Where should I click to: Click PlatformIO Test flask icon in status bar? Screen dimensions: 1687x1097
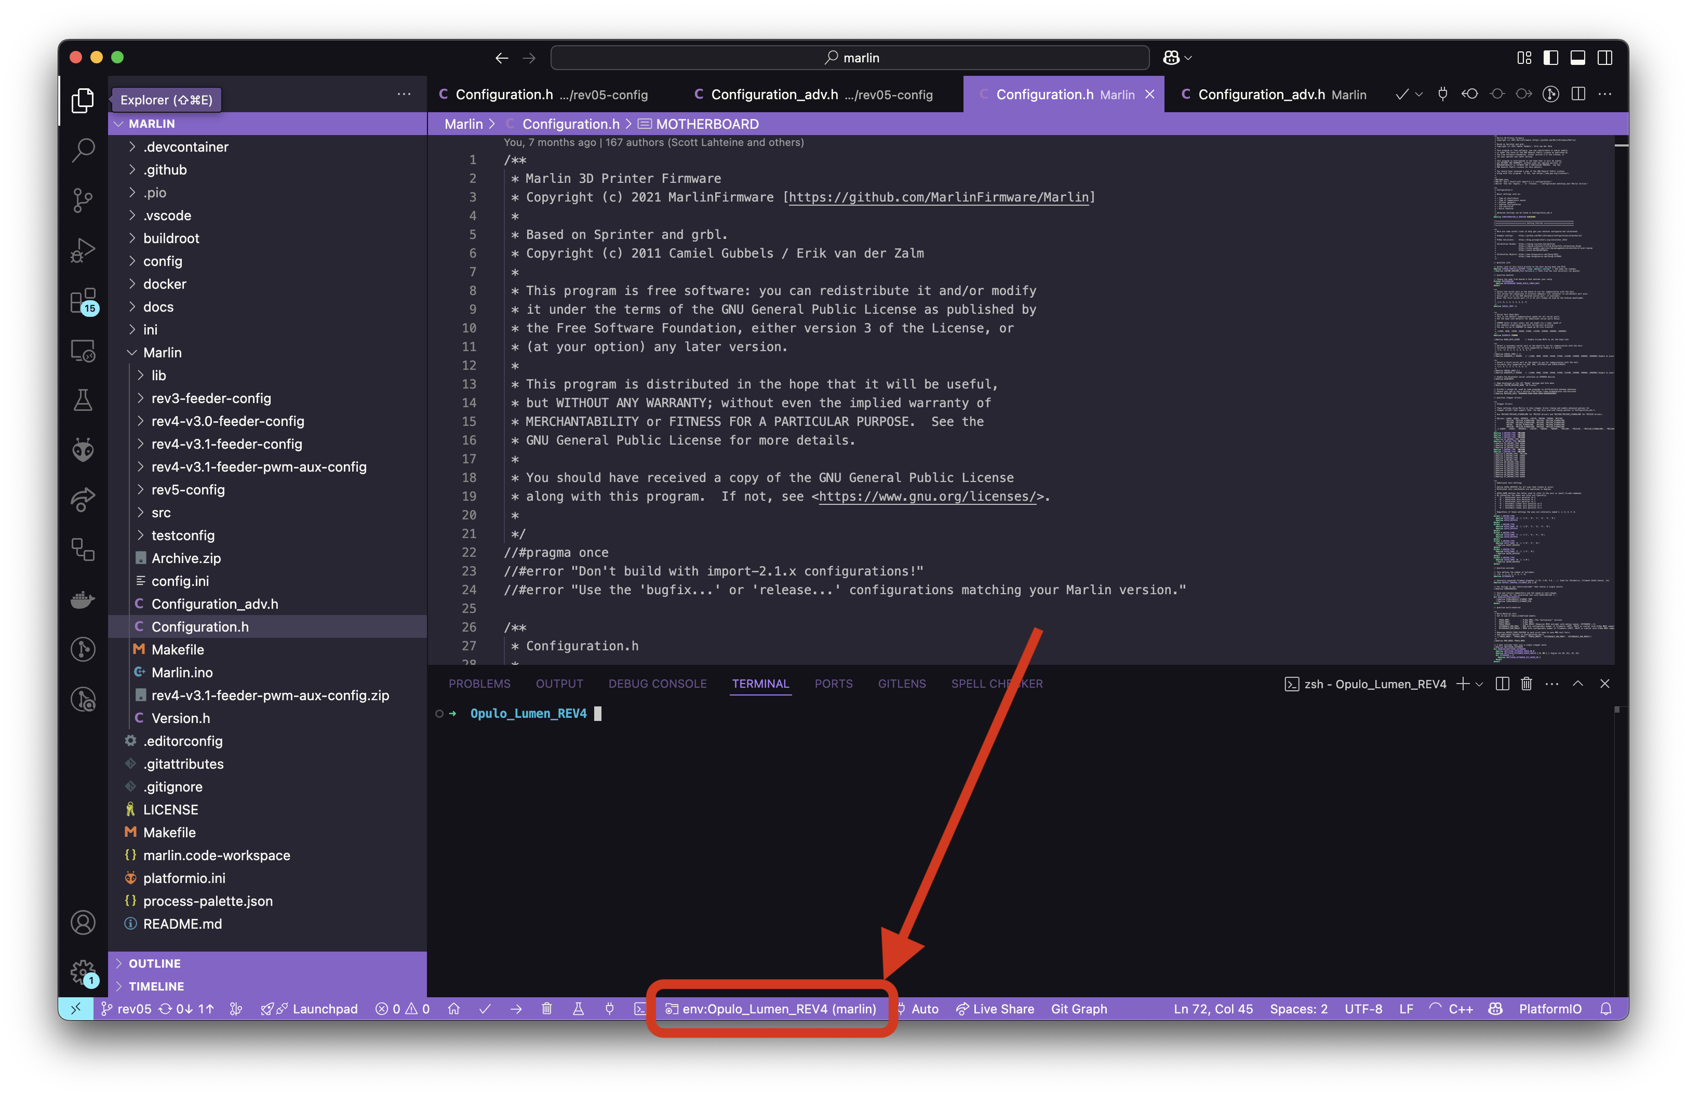pyautogui.click(x=579, y=1008)
